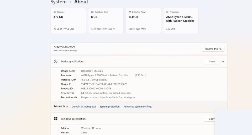Go back to System in the breadcrumb

[x=59, y=2]
